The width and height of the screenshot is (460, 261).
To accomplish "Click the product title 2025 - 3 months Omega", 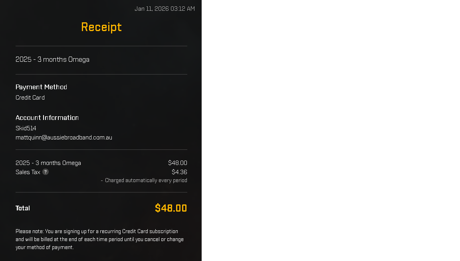I will (53, 59).
